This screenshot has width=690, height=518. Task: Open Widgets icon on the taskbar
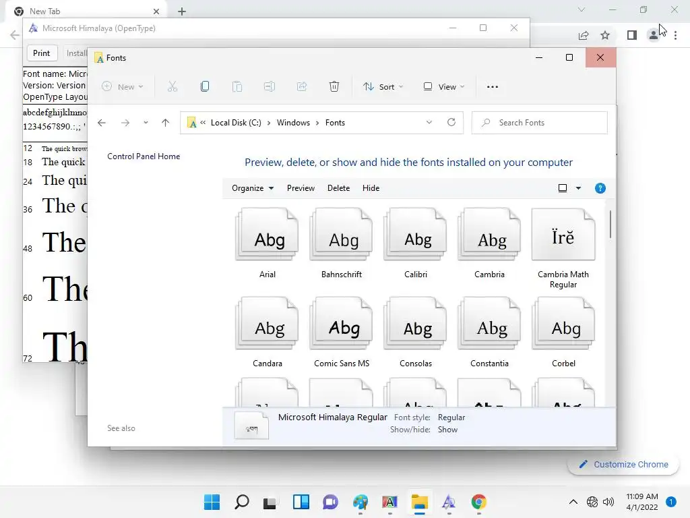[x=301, y=502]
